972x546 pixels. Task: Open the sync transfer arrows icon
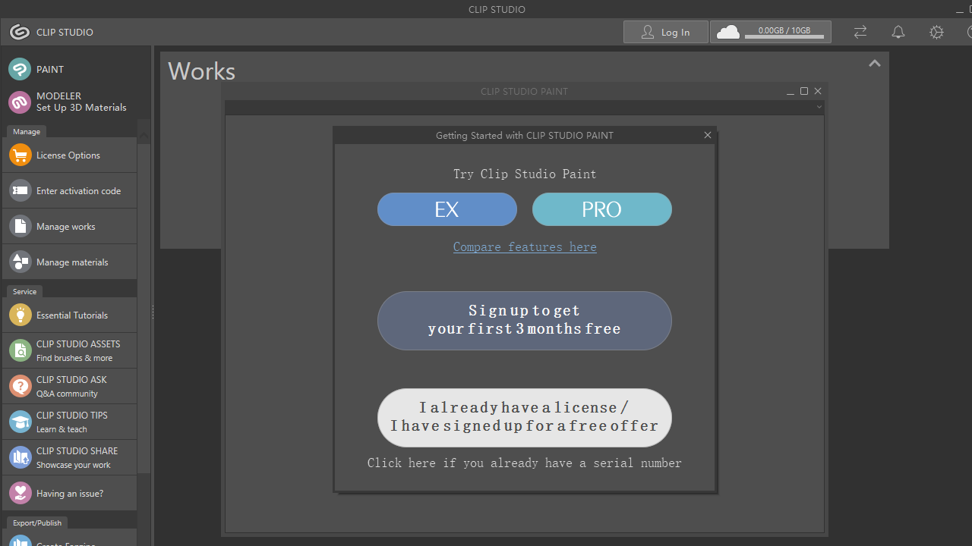(860, 32)
